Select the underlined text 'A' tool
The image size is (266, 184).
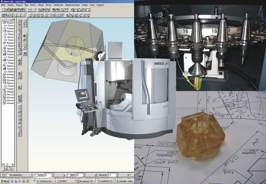[67, 15]
